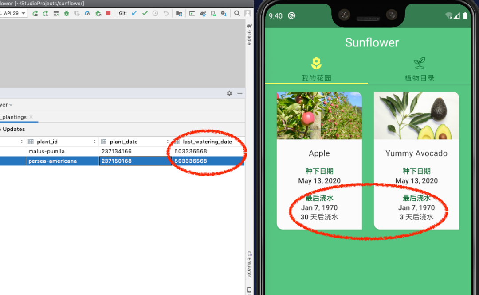The image size is (479, 295).
Task: Click plant_date value 237150168
Action: coord(135,161)
